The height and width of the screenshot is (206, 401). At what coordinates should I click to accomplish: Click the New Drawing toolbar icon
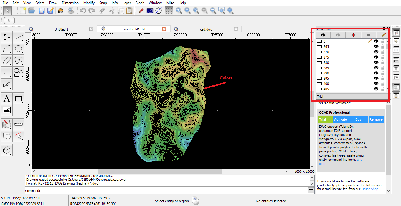[23, 11]
